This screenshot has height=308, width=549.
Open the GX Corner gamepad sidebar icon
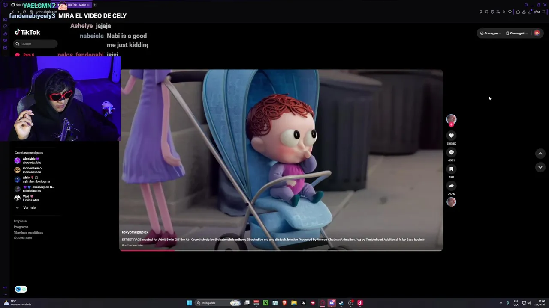pos(5,19)
